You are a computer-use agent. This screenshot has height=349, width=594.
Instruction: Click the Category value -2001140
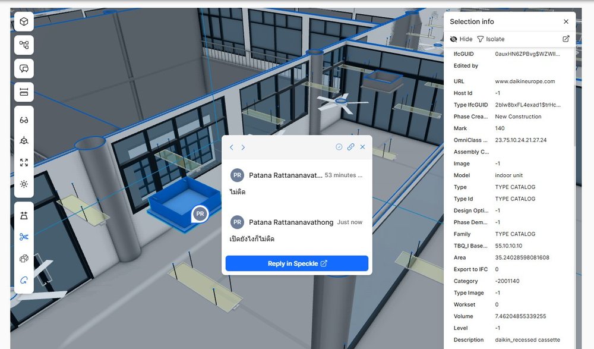[507, 281]
